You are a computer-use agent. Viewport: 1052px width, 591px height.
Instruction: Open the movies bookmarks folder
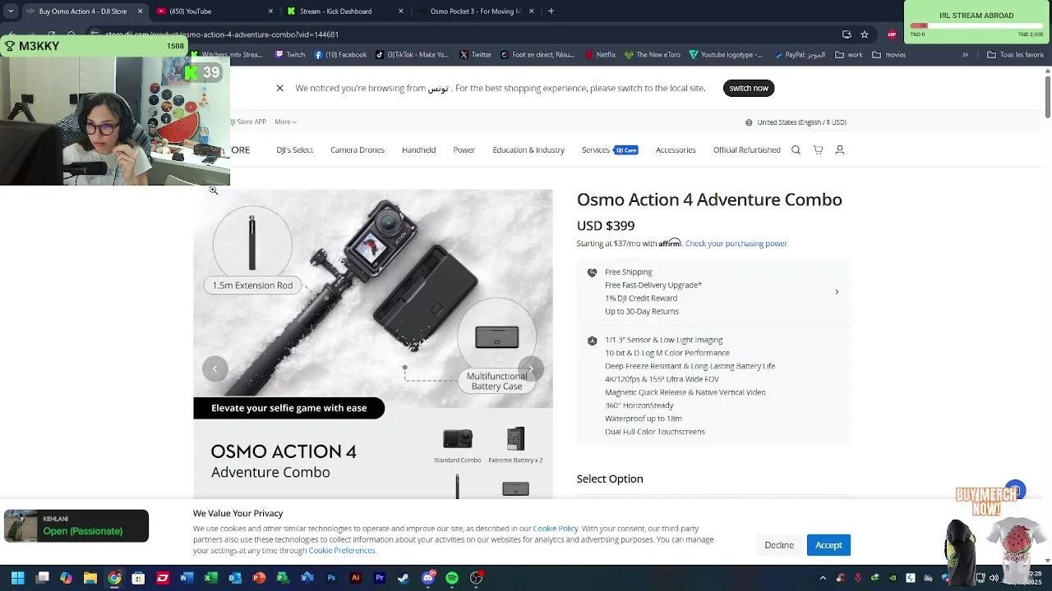click(889, 55)
